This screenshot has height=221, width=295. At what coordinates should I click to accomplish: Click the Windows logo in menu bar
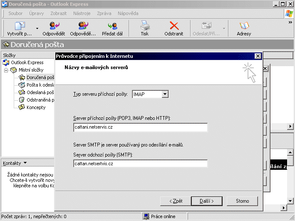click(x=289, y=14)
